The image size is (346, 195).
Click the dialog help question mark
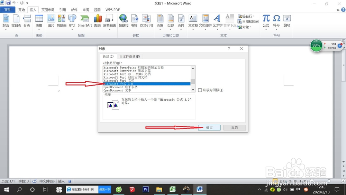click(229, 48)
